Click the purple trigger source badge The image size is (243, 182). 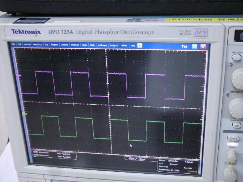pyautogui.click(x=131, y=158)
